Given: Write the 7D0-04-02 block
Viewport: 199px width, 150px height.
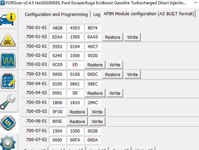Looking at the screenshot, I should point(115,93).
